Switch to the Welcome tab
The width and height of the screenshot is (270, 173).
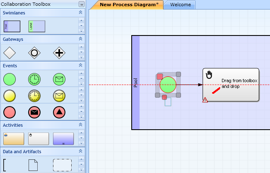coord(180,5)
